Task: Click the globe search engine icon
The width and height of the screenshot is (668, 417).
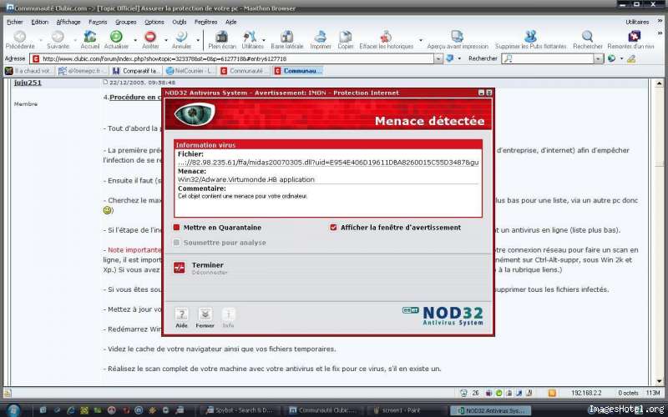Action: 612,58
